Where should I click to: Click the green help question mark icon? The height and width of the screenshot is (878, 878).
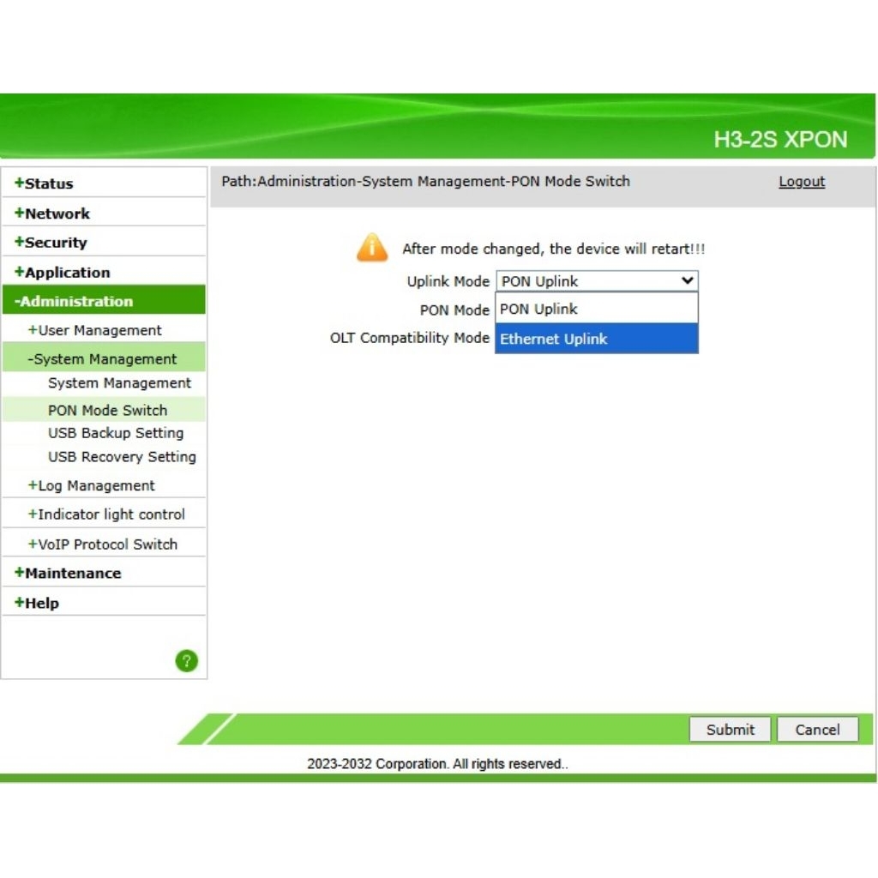pyautogui.click(x=186, y=660)
